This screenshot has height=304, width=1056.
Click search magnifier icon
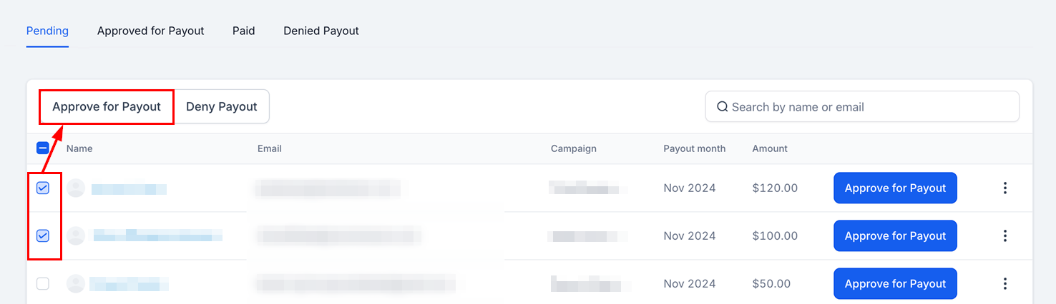coord(722,107)
